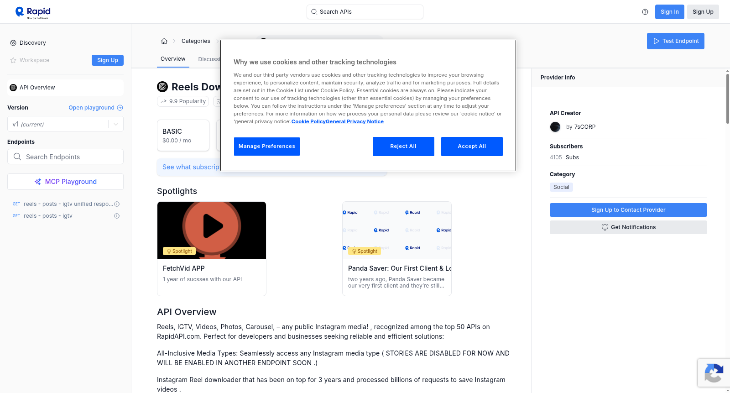Screen dimensions: 730x393
Task: Focus the Search APIs field
Action: [365, 12]
